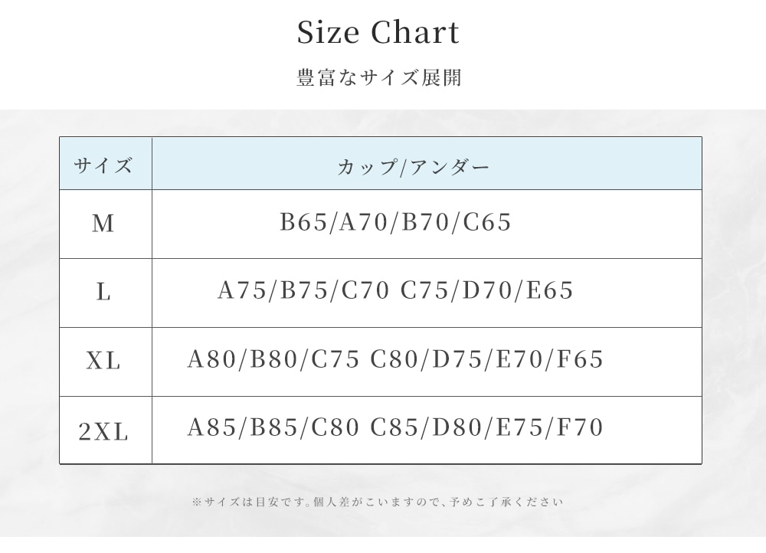Click the "Size Chart" heading
The image size is (766, 553).
click(x=378, y=33)
